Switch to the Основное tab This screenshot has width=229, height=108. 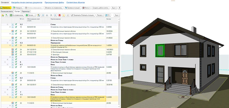pyautogui.click(x=5, y=3)
